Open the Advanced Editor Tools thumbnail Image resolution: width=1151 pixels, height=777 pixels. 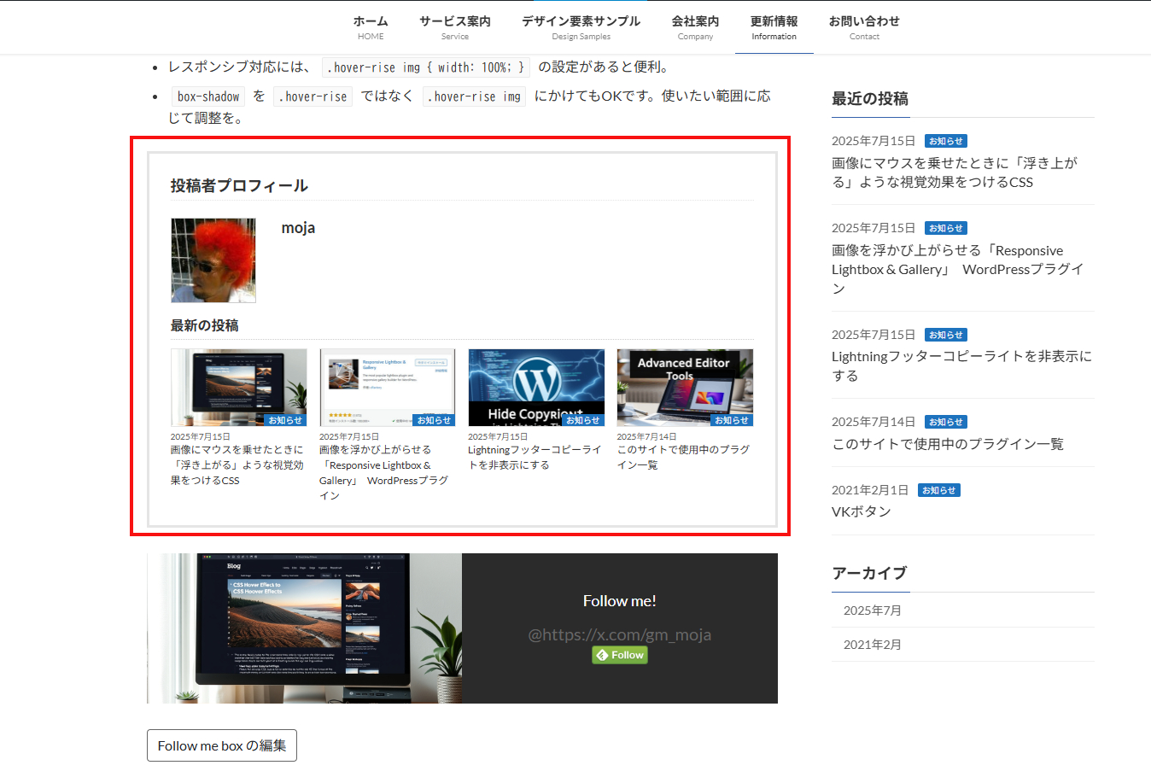coord(685,388)
